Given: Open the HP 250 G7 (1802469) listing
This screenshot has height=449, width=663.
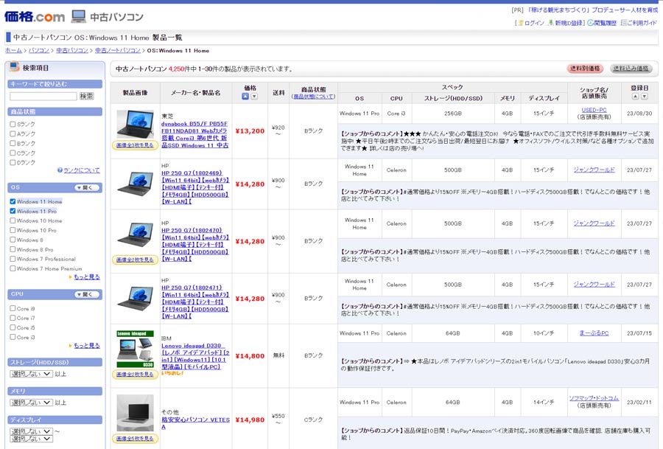Looking at the screenshot, I should tap(195, 187).
